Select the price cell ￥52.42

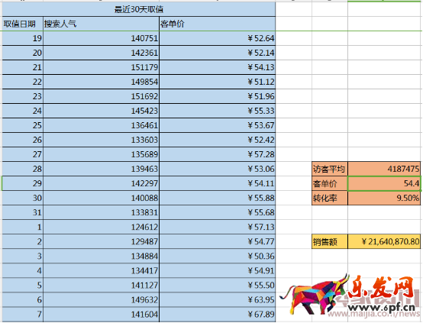[218, 141]
